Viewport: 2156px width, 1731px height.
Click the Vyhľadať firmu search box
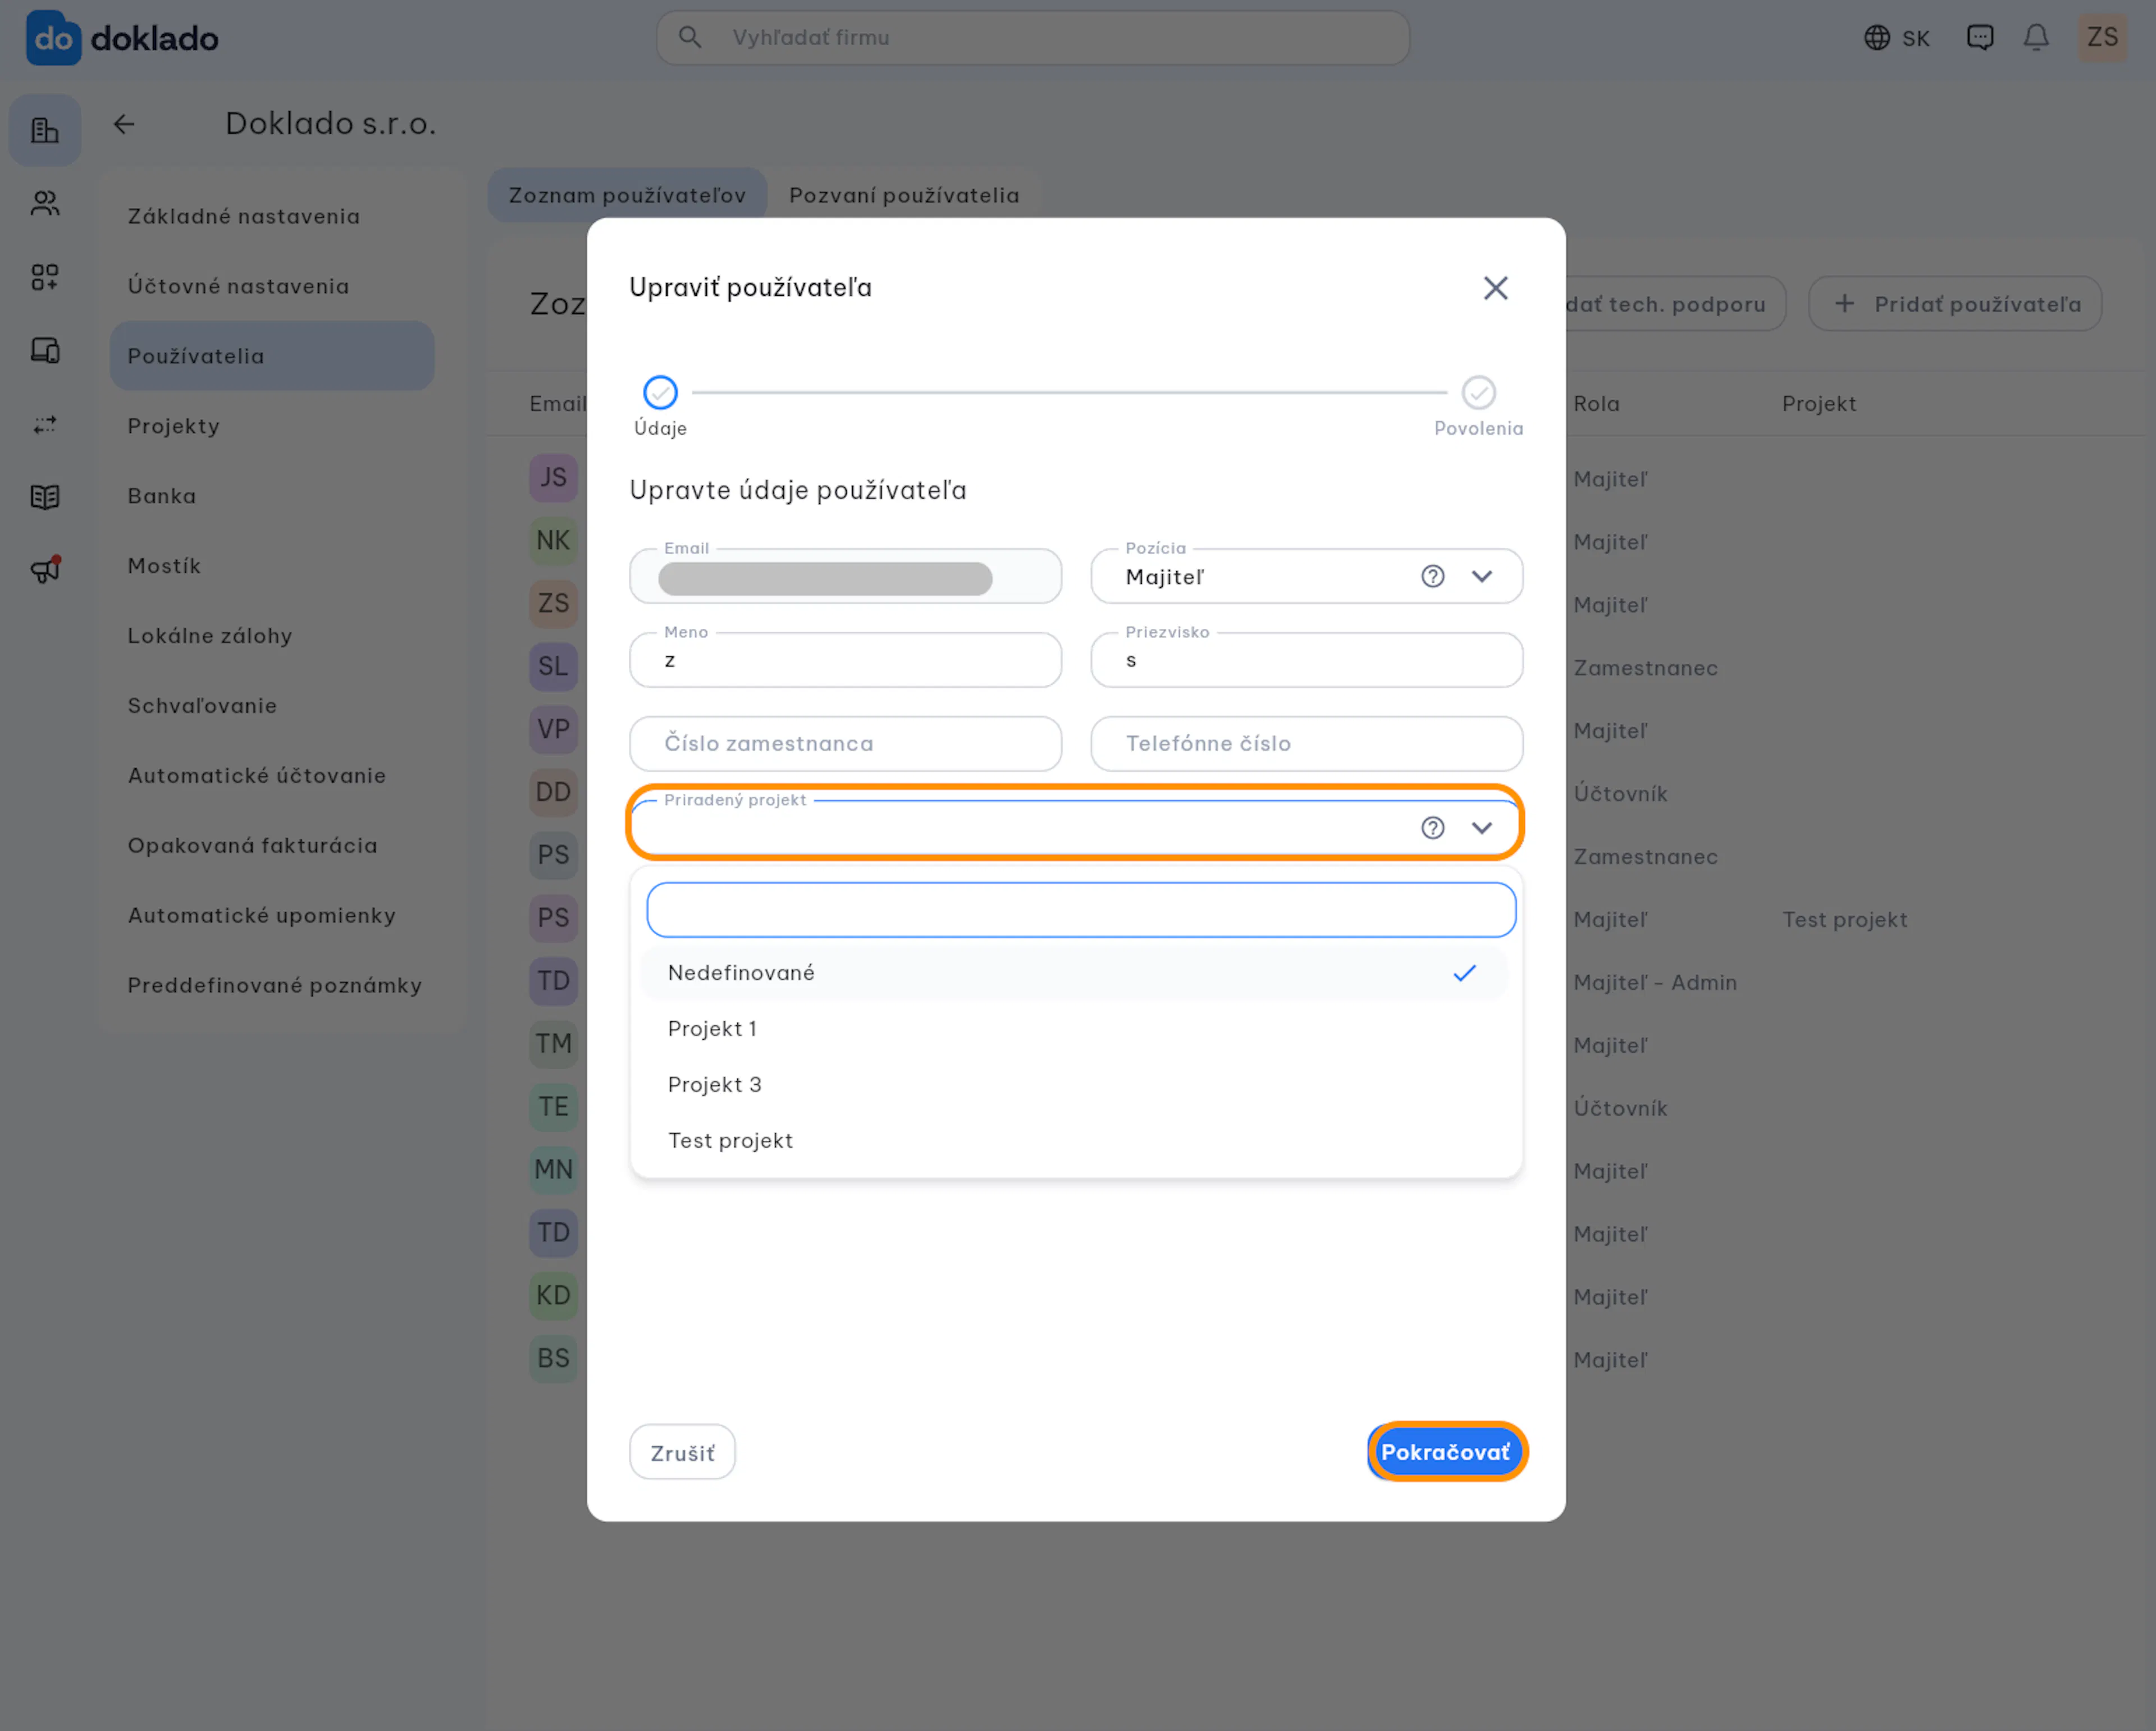click(1033, 38)
